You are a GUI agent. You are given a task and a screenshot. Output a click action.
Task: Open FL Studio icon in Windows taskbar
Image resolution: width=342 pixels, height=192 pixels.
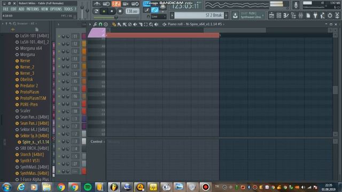(x=114, y=187)
